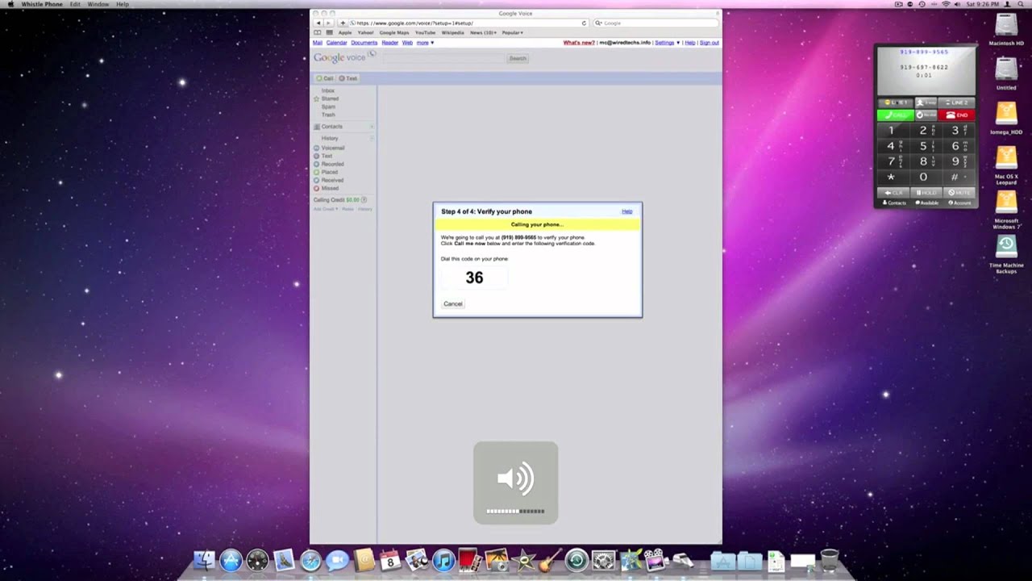Open Help link in verification dialog
This screenshot has height=581, width=1032.
coord(627,211)
